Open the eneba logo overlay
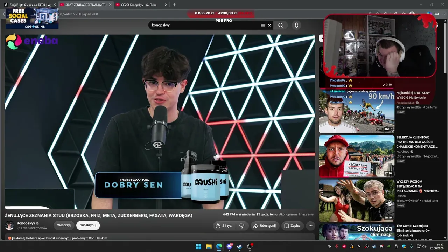Image resolution: width=448 pixels, height=252 pixels. tap(31, 41)
